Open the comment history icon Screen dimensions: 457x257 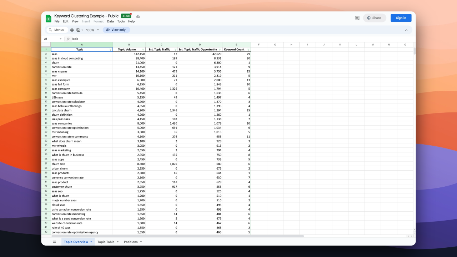coord(357,18)
